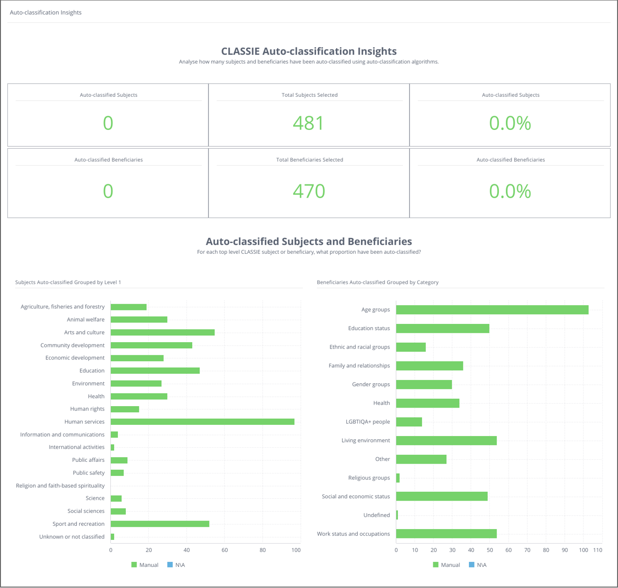Click the Sport and recreation bar
Image resolution: width=618 pixels, height=588 pixels.
tap(160, 524)
